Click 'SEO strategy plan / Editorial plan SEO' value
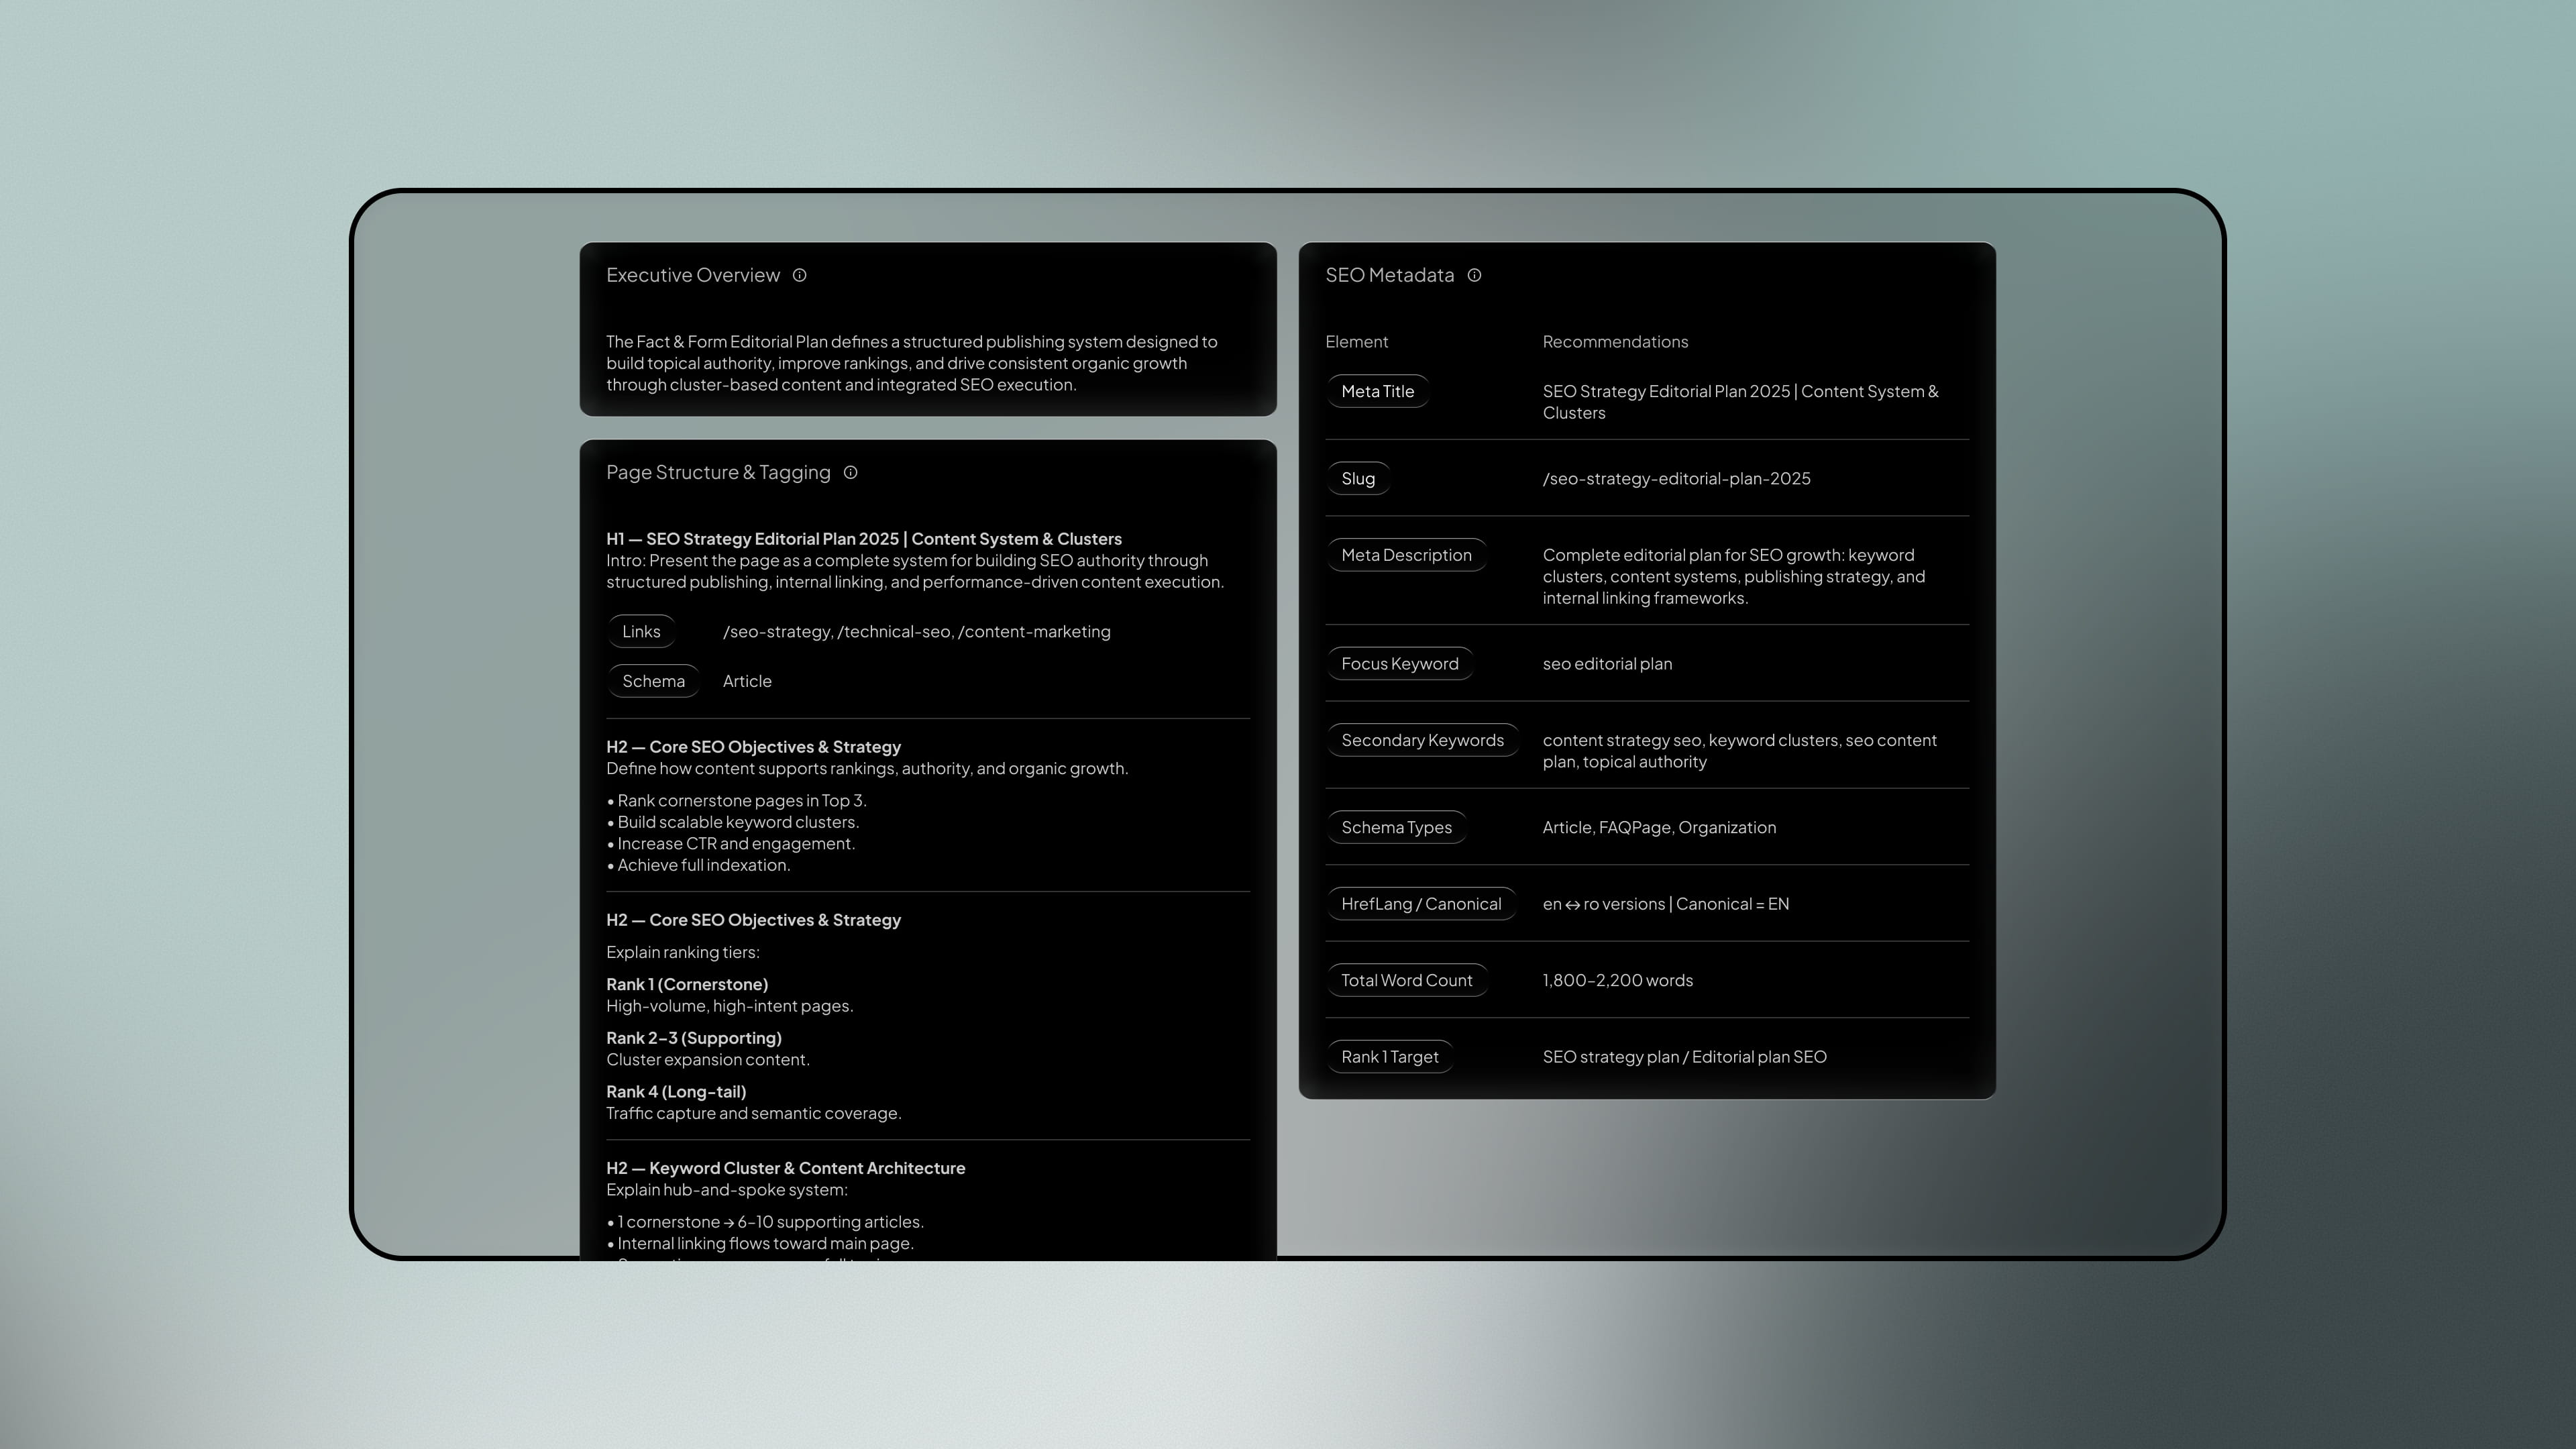The width and height of the screenshot is (2576, 1449). click(1684, 1057)
